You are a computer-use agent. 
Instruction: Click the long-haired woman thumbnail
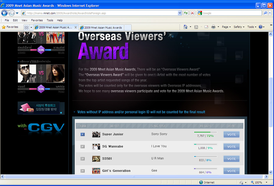[55, 73]
